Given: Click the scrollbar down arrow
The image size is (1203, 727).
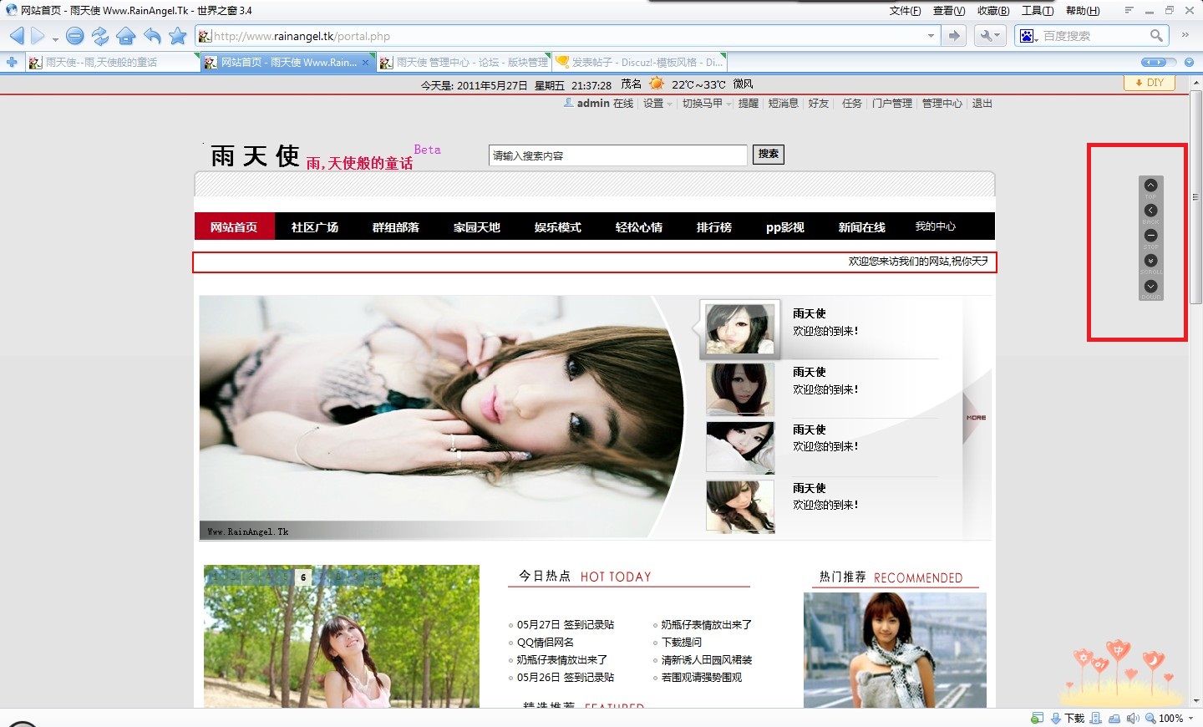Looking at the screenshot, I should pyautogui.click(x=1196, y=701).
